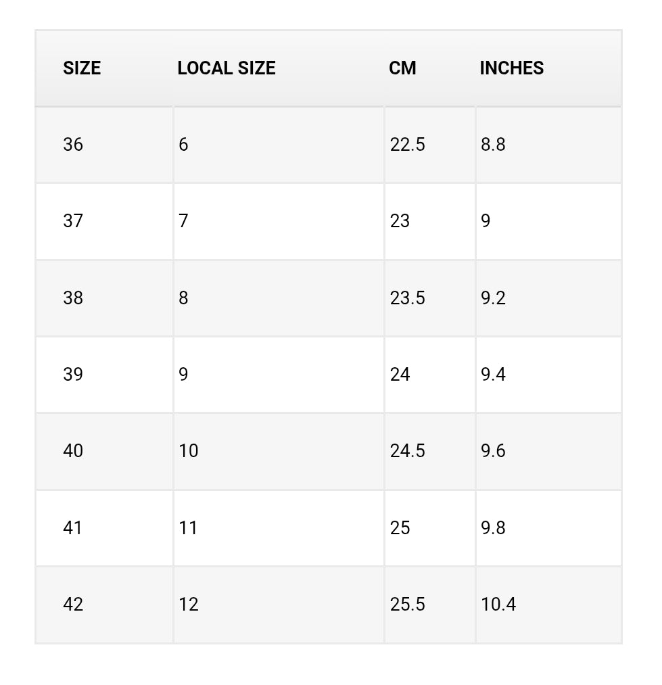Click the size 38 cell
This screenshot has width=662, height=685.
pyautogui.click(x=73, y=298)
